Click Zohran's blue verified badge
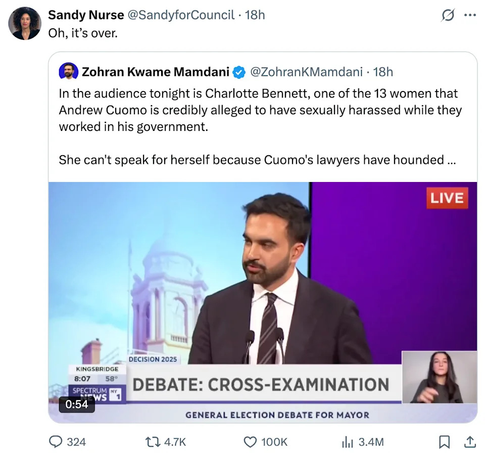This screenshot has width=485, height=456. (x=238, y=72)
